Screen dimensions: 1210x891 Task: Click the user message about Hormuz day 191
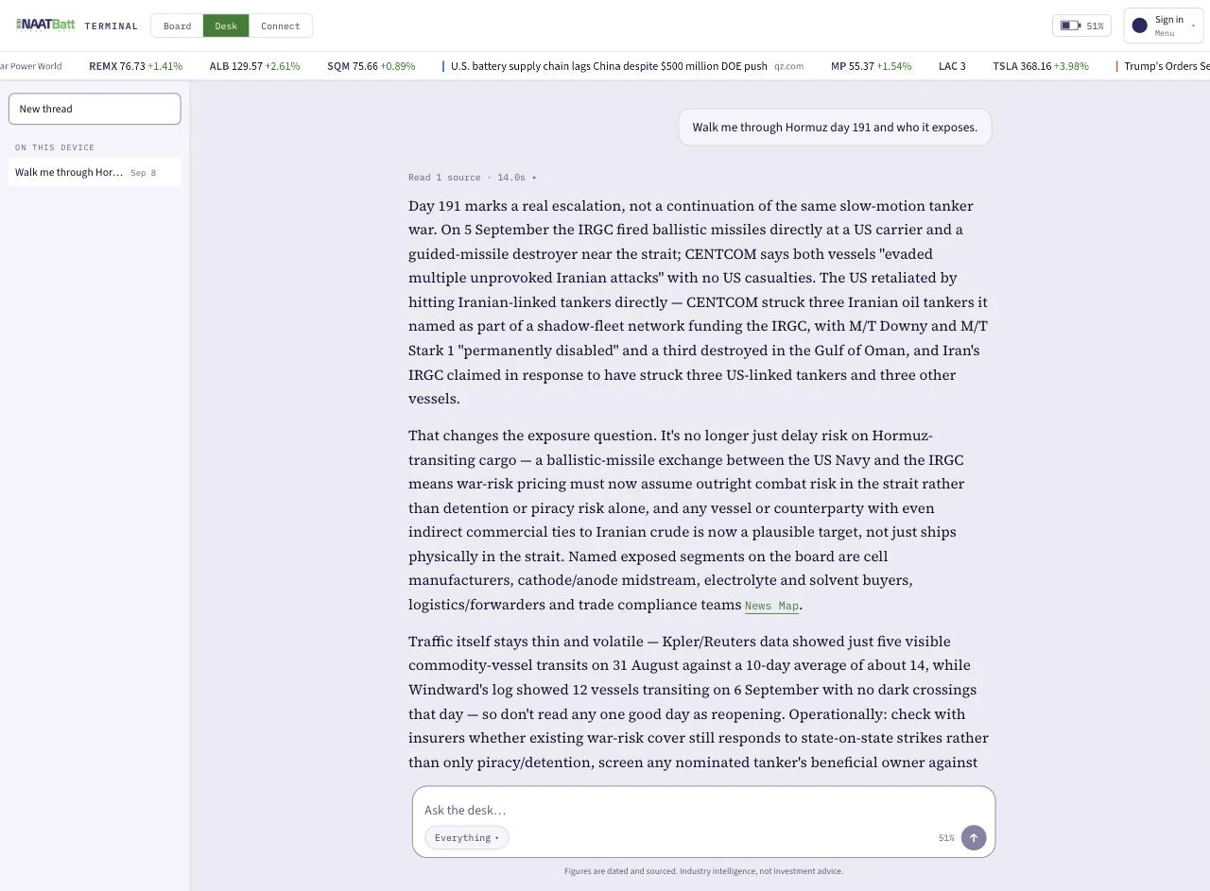835,128
